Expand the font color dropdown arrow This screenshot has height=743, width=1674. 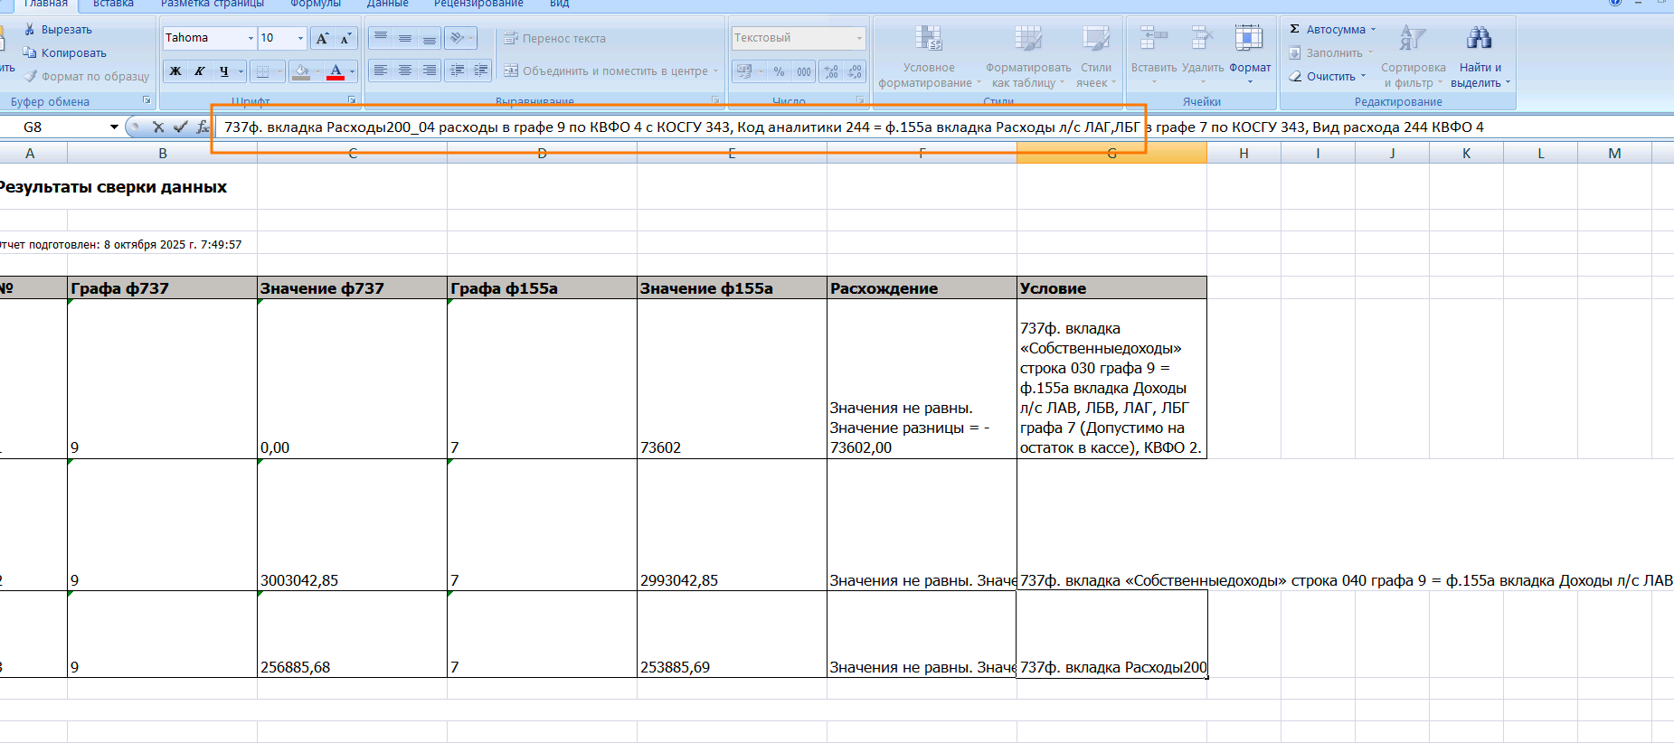[352, 71]
